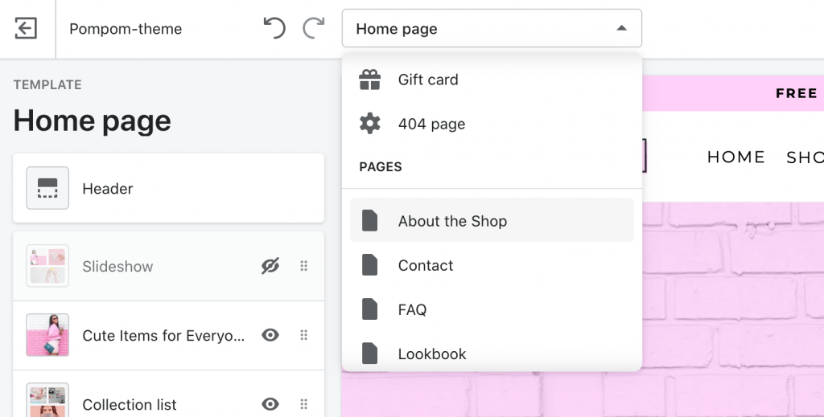This screenshot has width=824, height=417.
Task: Click drag handle beside Cute Items section
Action: pyautogui.click(x=303, y=335)
